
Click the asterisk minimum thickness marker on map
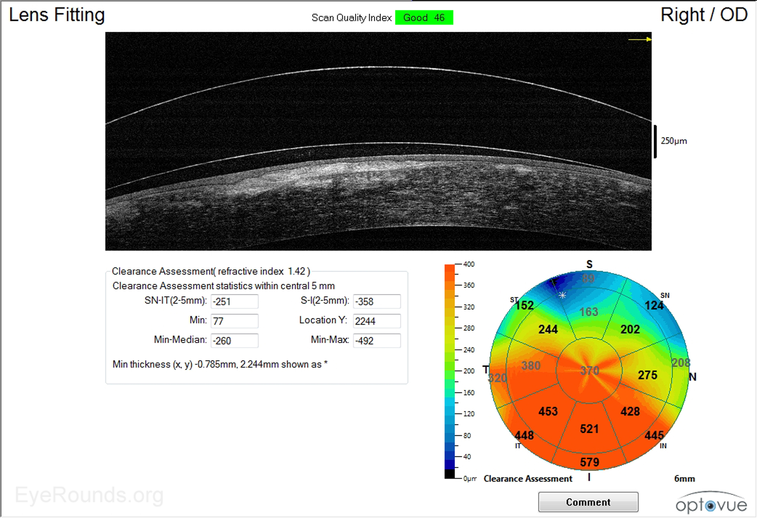coord(562,295)
